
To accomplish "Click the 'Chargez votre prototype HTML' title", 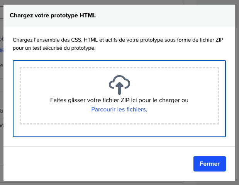I will [x=53, y=16].
